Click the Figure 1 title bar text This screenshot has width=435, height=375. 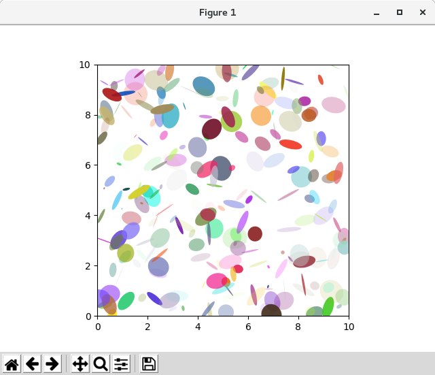[217, 12]
